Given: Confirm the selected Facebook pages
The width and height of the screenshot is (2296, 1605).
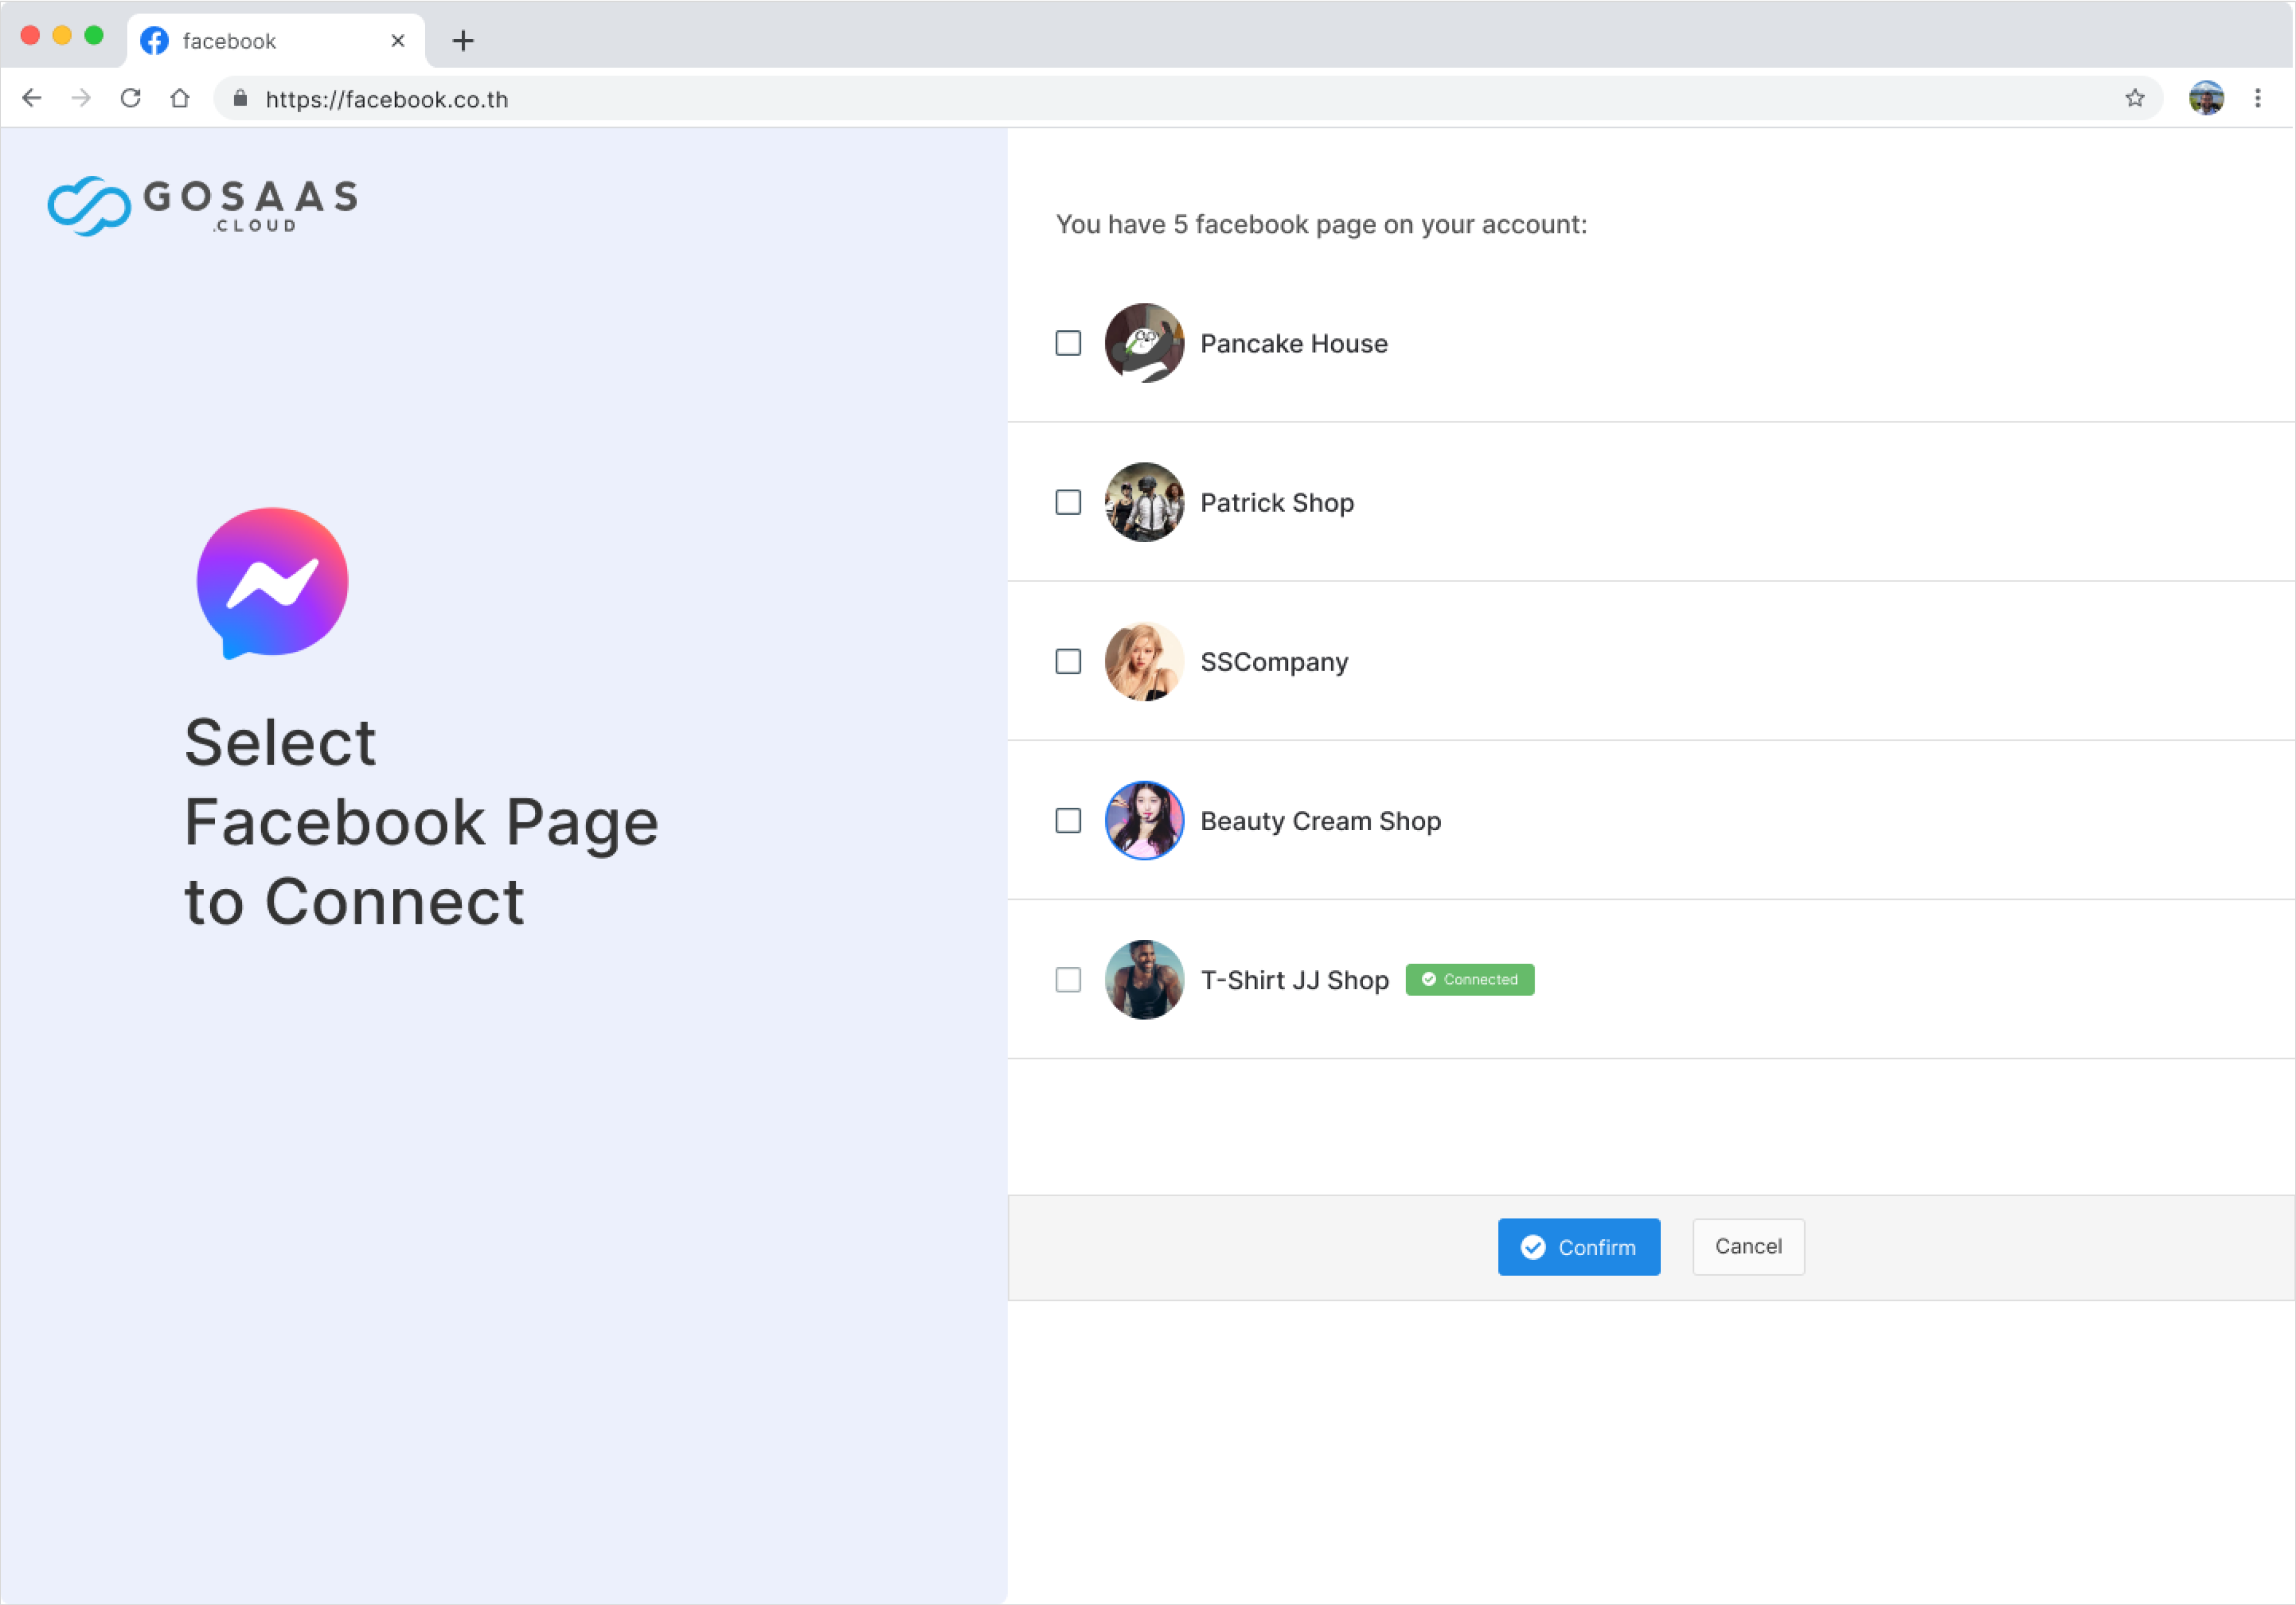Looking at the screenshot, I should tap(1579, 1247).
